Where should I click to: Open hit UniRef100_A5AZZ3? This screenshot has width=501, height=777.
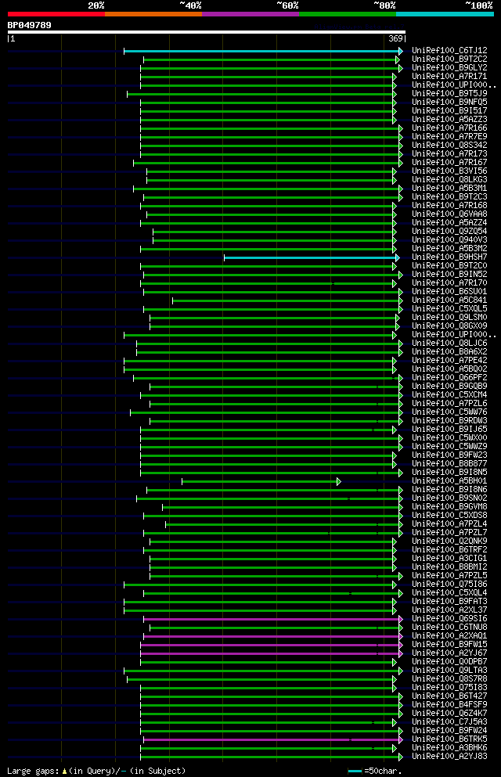449,120
